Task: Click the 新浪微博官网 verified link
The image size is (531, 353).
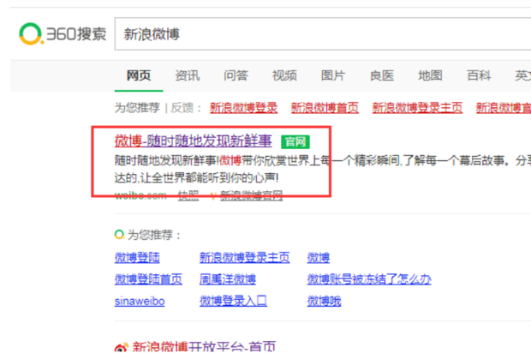Action: pos(251,195)
